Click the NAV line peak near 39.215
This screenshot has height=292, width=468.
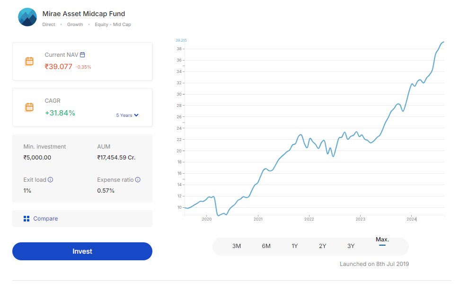click(x=443, y=42)
